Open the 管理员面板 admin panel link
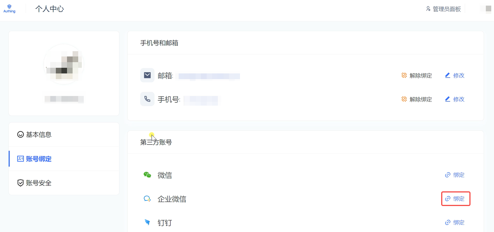Screen dimensions: 494x232 click(x=443, y=9)
